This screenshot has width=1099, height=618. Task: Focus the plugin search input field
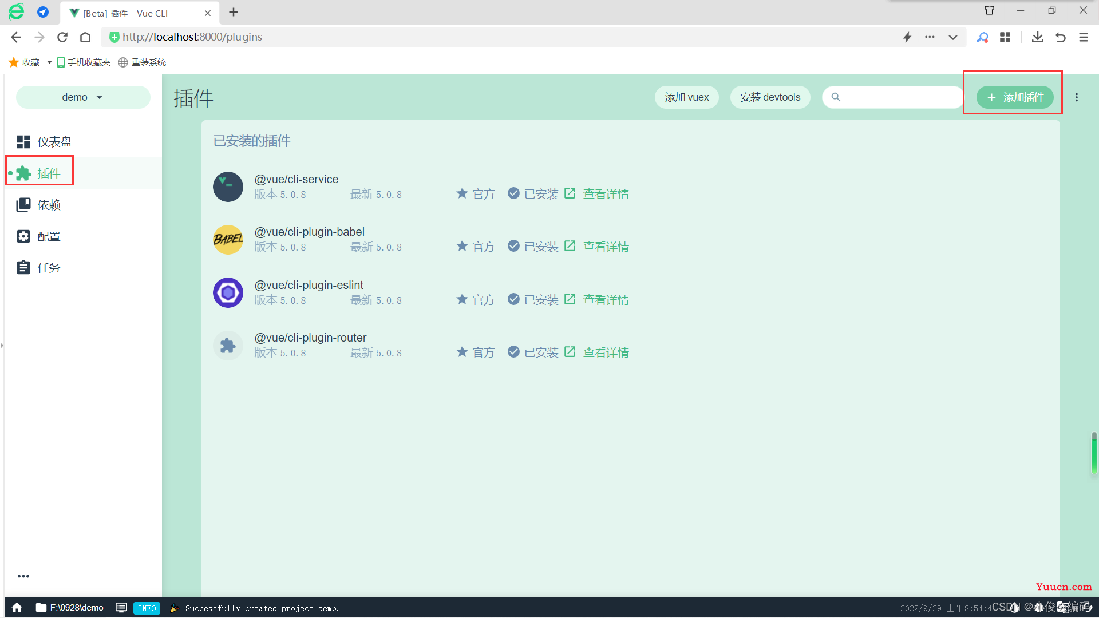[x=893, y=97]
